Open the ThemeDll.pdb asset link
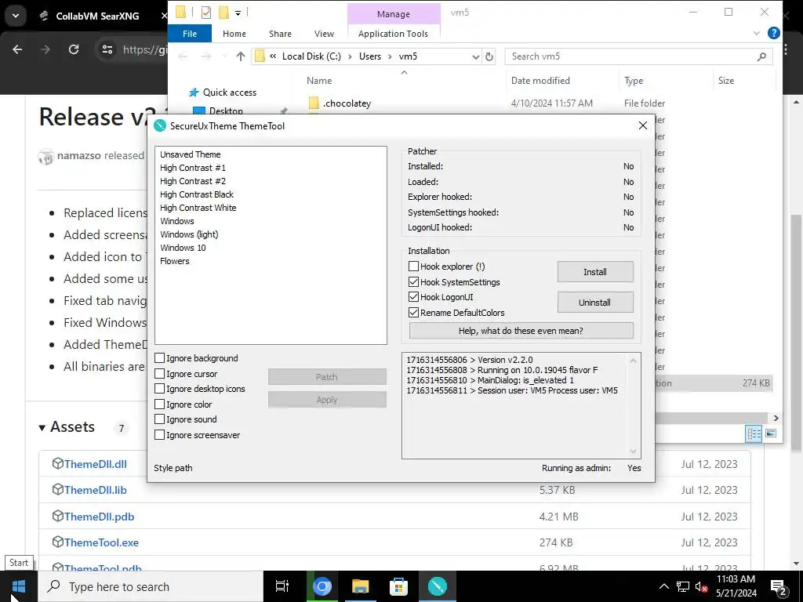 (100, 517)
